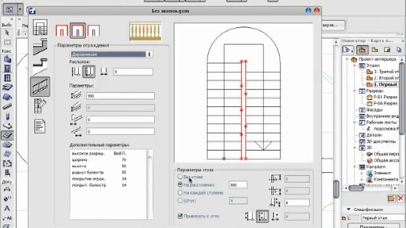The image size is (406, 228).
Task: Select left post alignment icon near checkbox
Action: (249, 217)
